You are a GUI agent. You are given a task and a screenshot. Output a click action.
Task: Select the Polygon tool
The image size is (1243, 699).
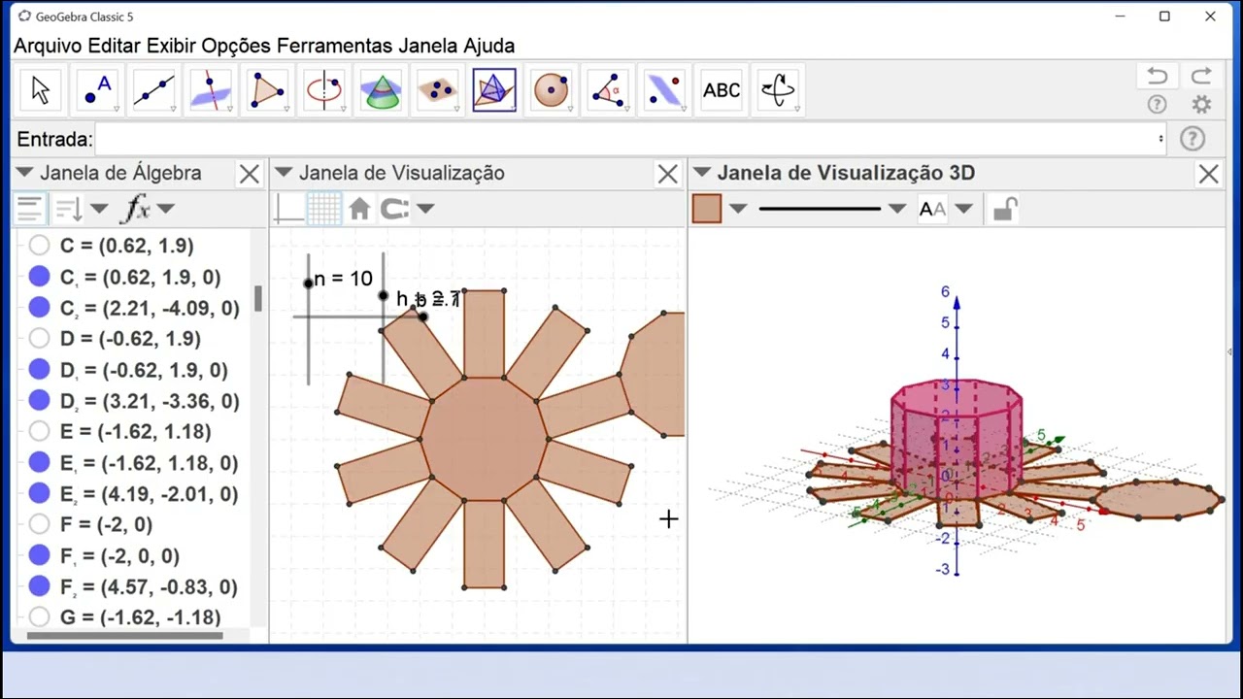(267, 90)
